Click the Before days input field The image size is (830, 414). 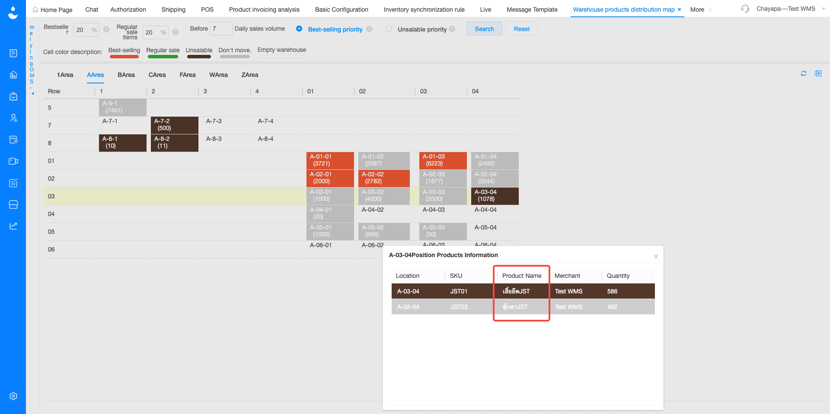[221, 29]
